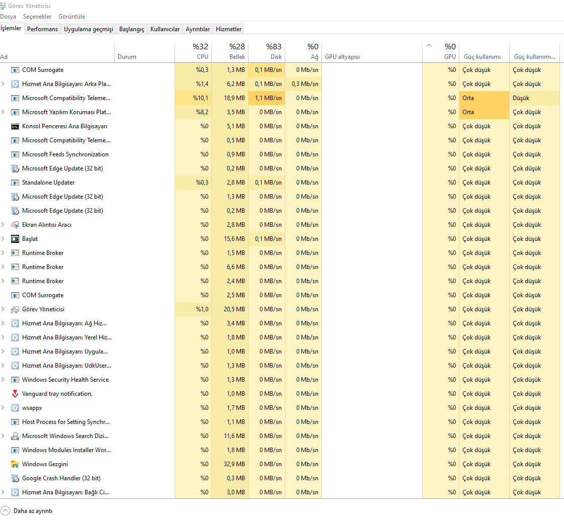Switch to the Performans tab
564x522 pixels.
pyautogui.click(x=42, y=29)
